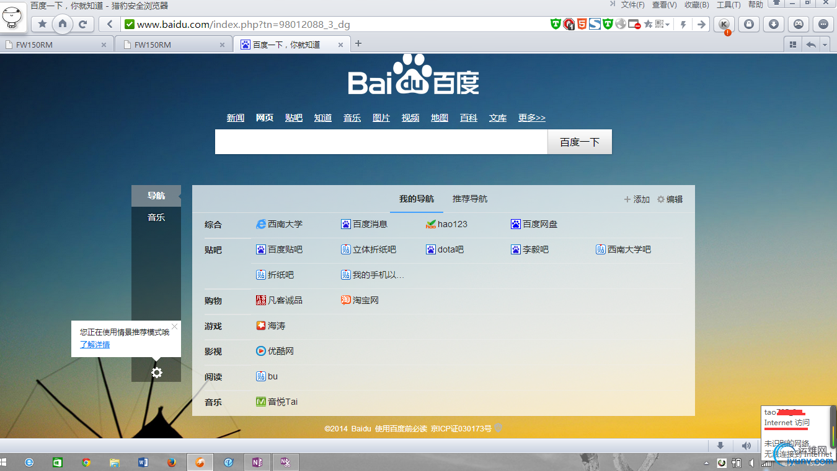The width and height of the screenshot is (837, 471).
Task: Click the blue S extension icon
Action: pyautogui.click(x=595, y=24)
